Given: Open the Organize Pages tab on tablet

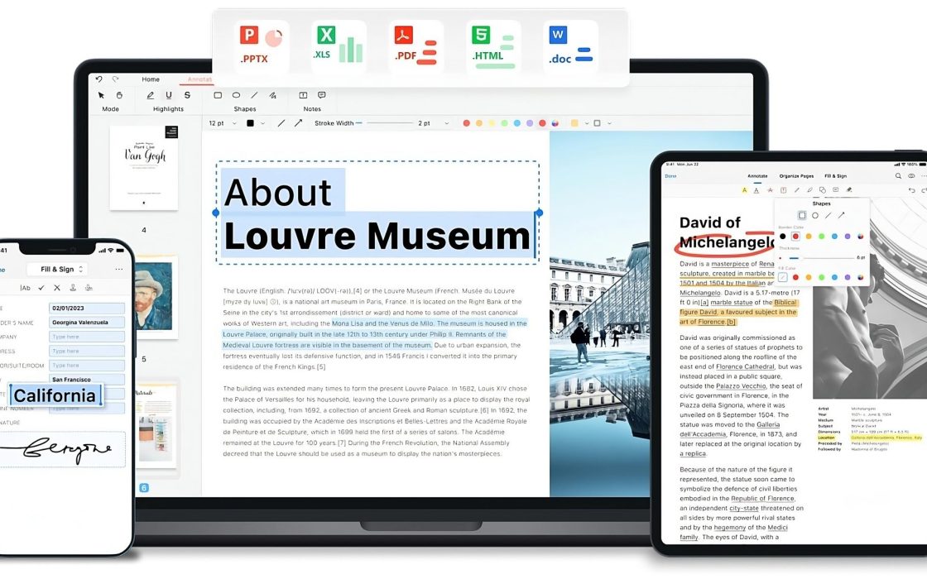Looking at the screenshot, I should point(796,176).
